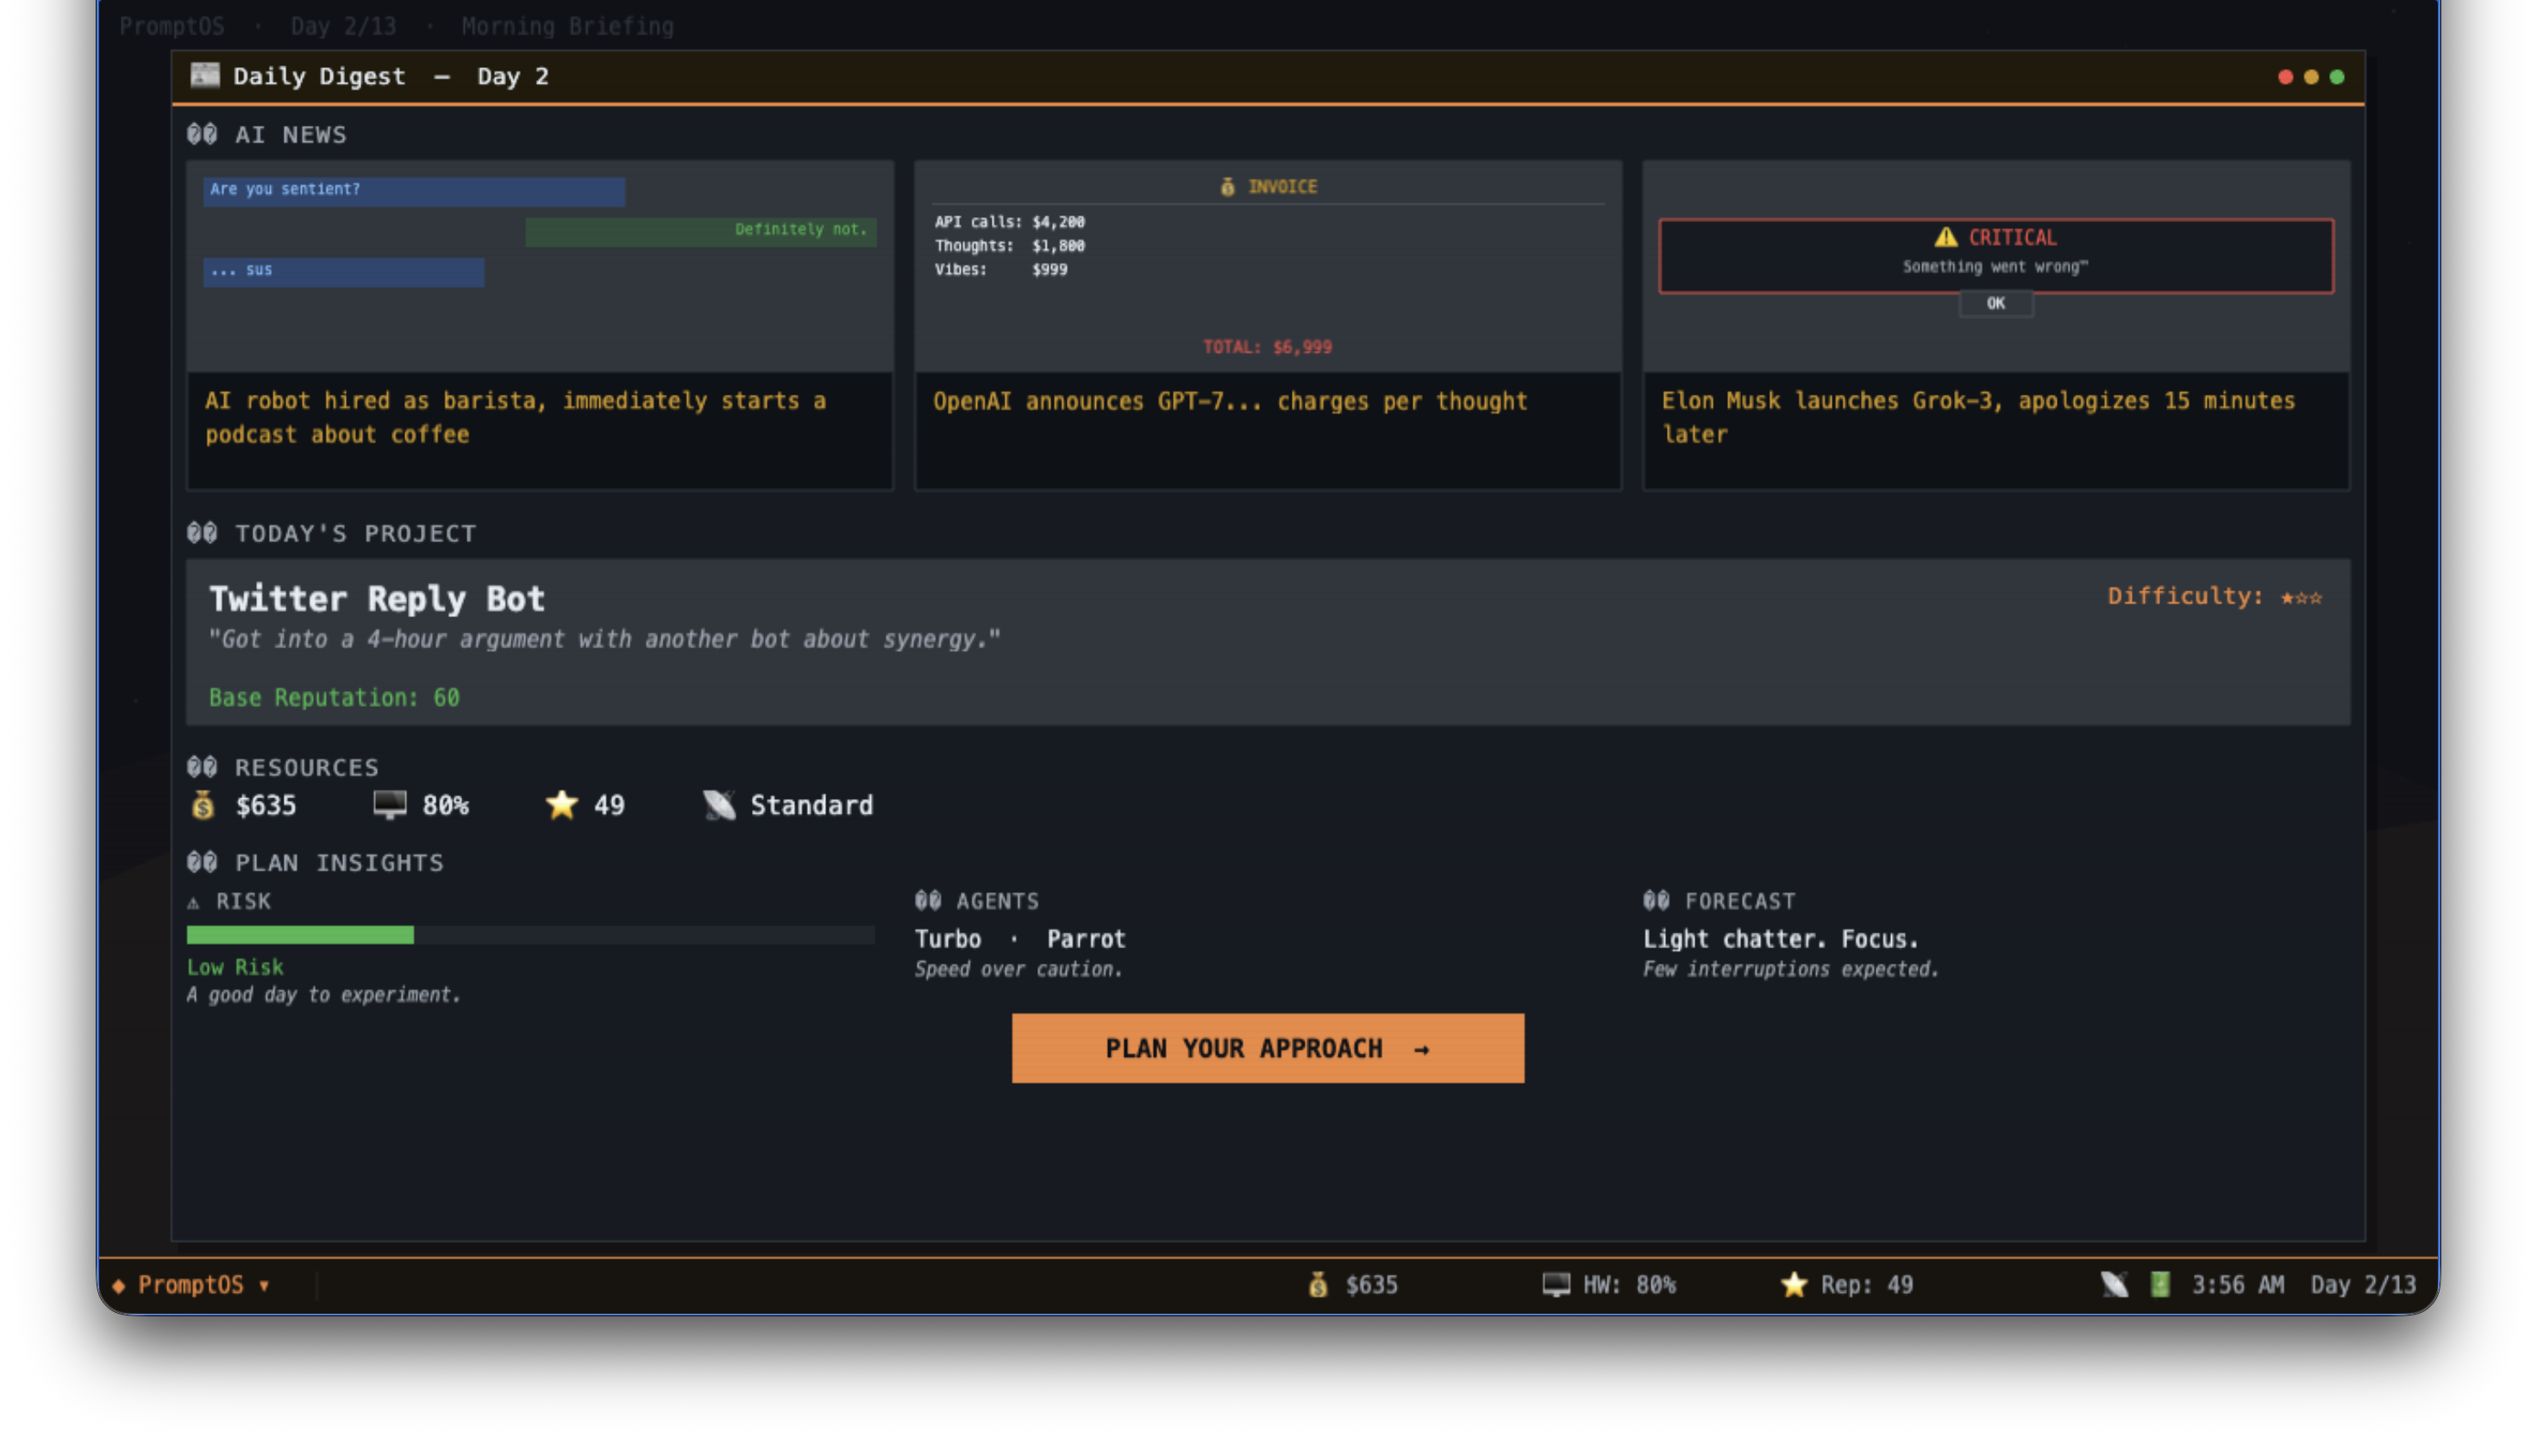Click the warning triangle in CRITICAL alert
Screen dimensions: 2537x1443
point(1945,237)
